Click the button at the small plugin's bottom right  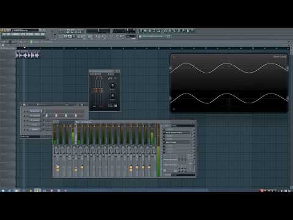115,106
